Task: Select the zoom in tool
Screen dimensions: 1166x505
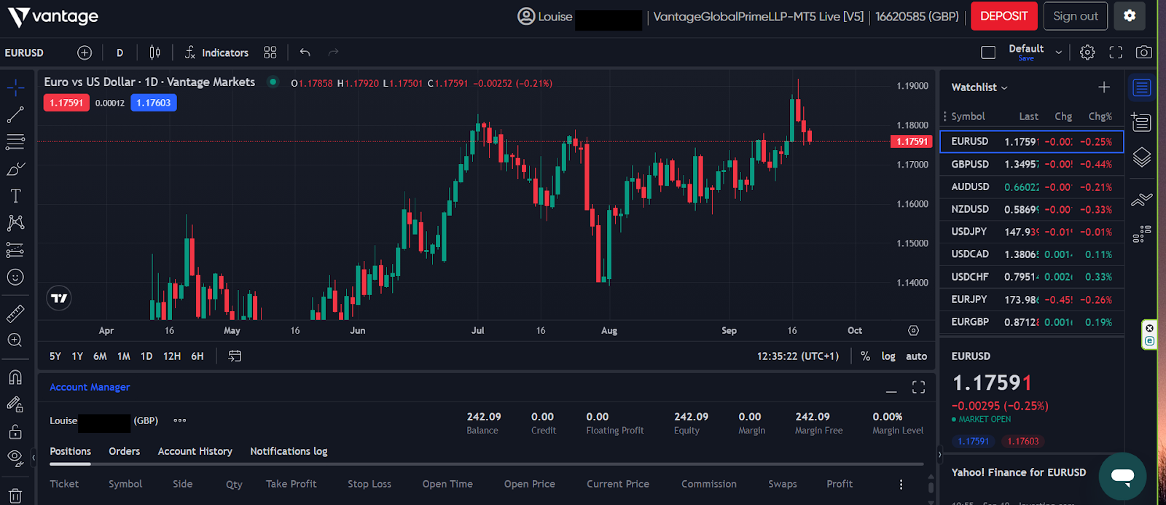Action: tap(15, 340)
